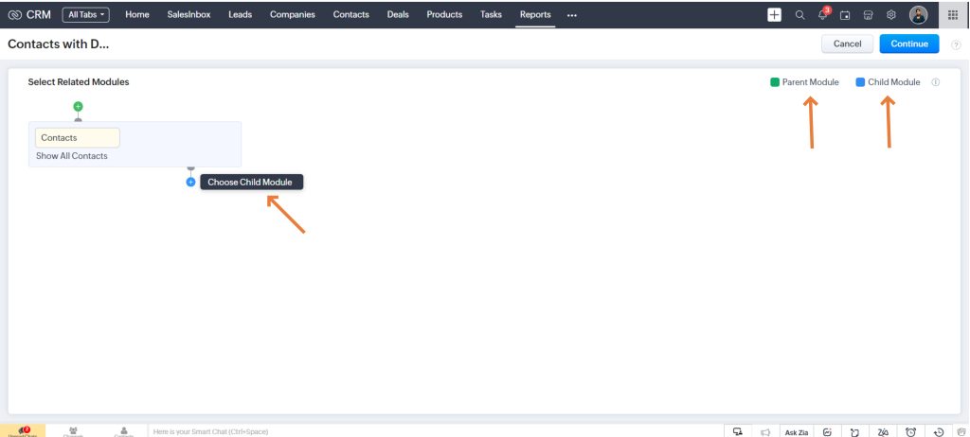Viewport: 970px width, 437px height.
Task: Click the CRM logo icon
Action: point(15,15)
